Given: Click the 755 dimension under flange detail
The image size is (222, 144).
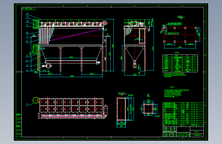Looking at the screenshot, I should (x=121, y=122).
